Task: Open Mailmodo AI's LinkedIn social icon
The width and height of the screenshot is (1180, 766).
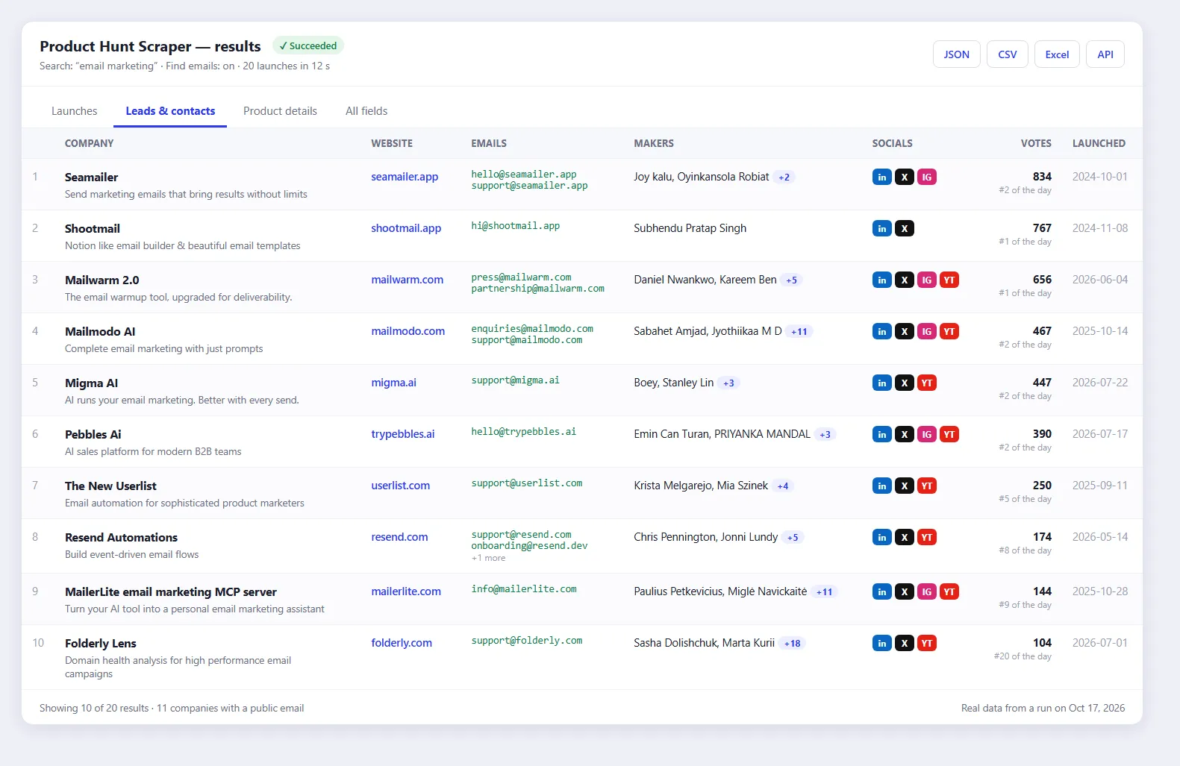Action: (881, 331)
